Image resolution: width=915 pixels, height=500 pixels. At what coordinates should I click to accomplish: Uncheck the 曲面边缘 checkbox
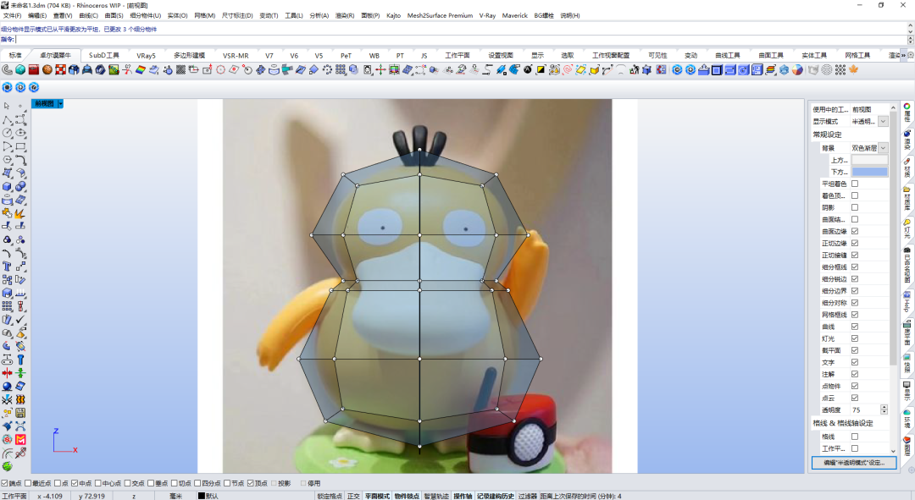(x=854, y=231)
